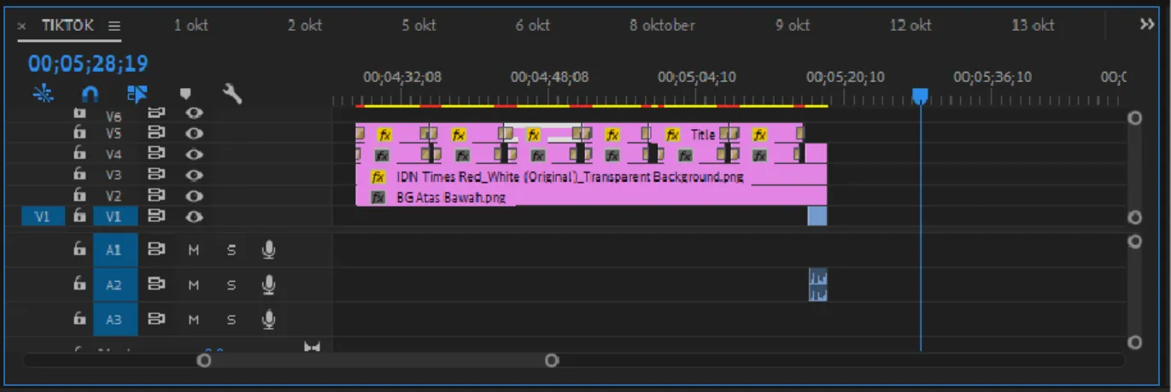This screenshot has height=392, width=1171.
Task: Switch to the 13 okt sequence tab
Action: click(1033, 26)
